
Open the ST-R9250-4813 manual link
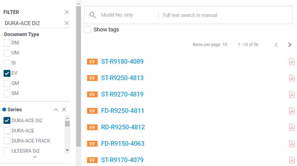click(x=122, y=78)
